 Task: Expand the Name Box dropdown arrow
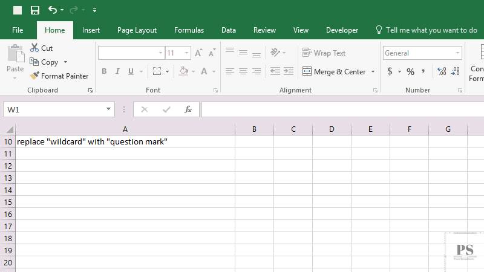[108, 109]
